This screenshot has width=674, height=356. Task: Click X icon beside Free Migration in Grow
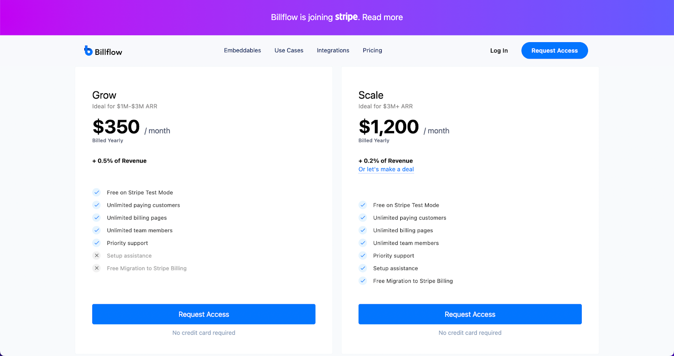click(96, 268)
